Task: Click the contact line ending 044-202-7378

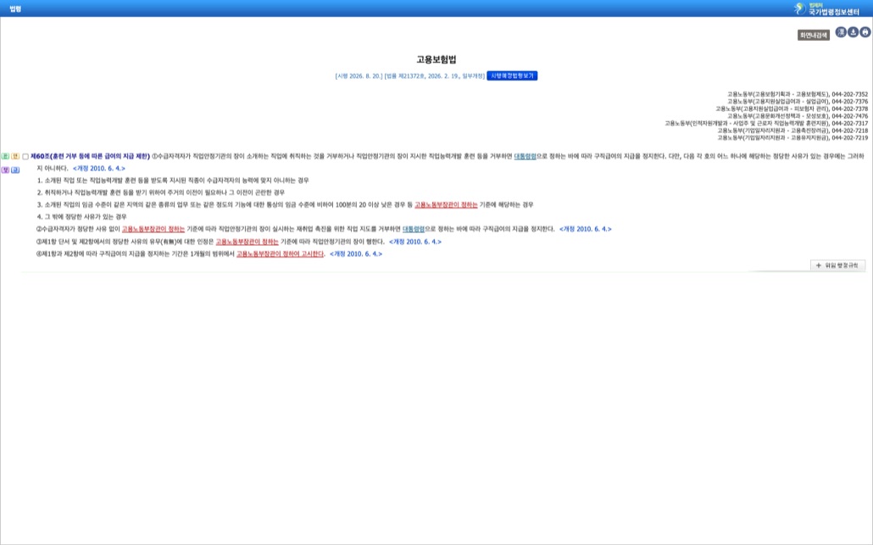Action: [792, 109]
